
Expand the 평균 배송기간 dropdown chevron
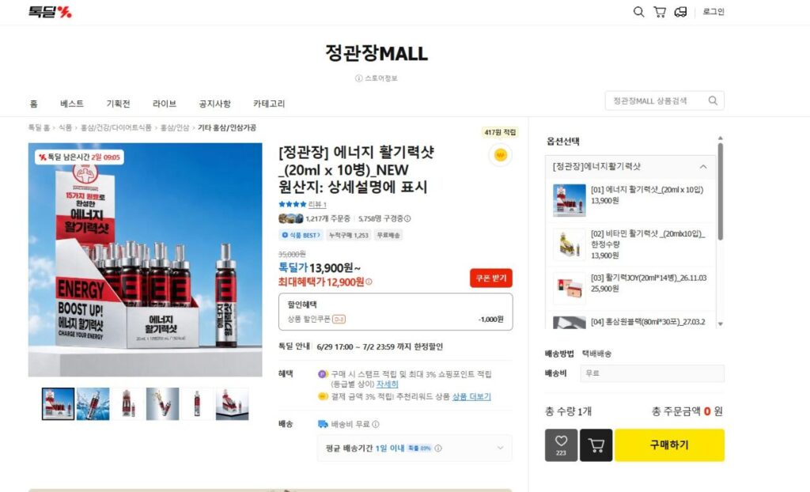[500, 448]
